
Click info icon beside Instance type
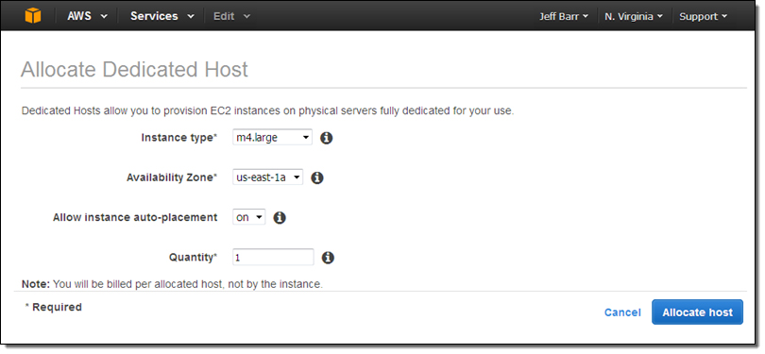point(327,138)
